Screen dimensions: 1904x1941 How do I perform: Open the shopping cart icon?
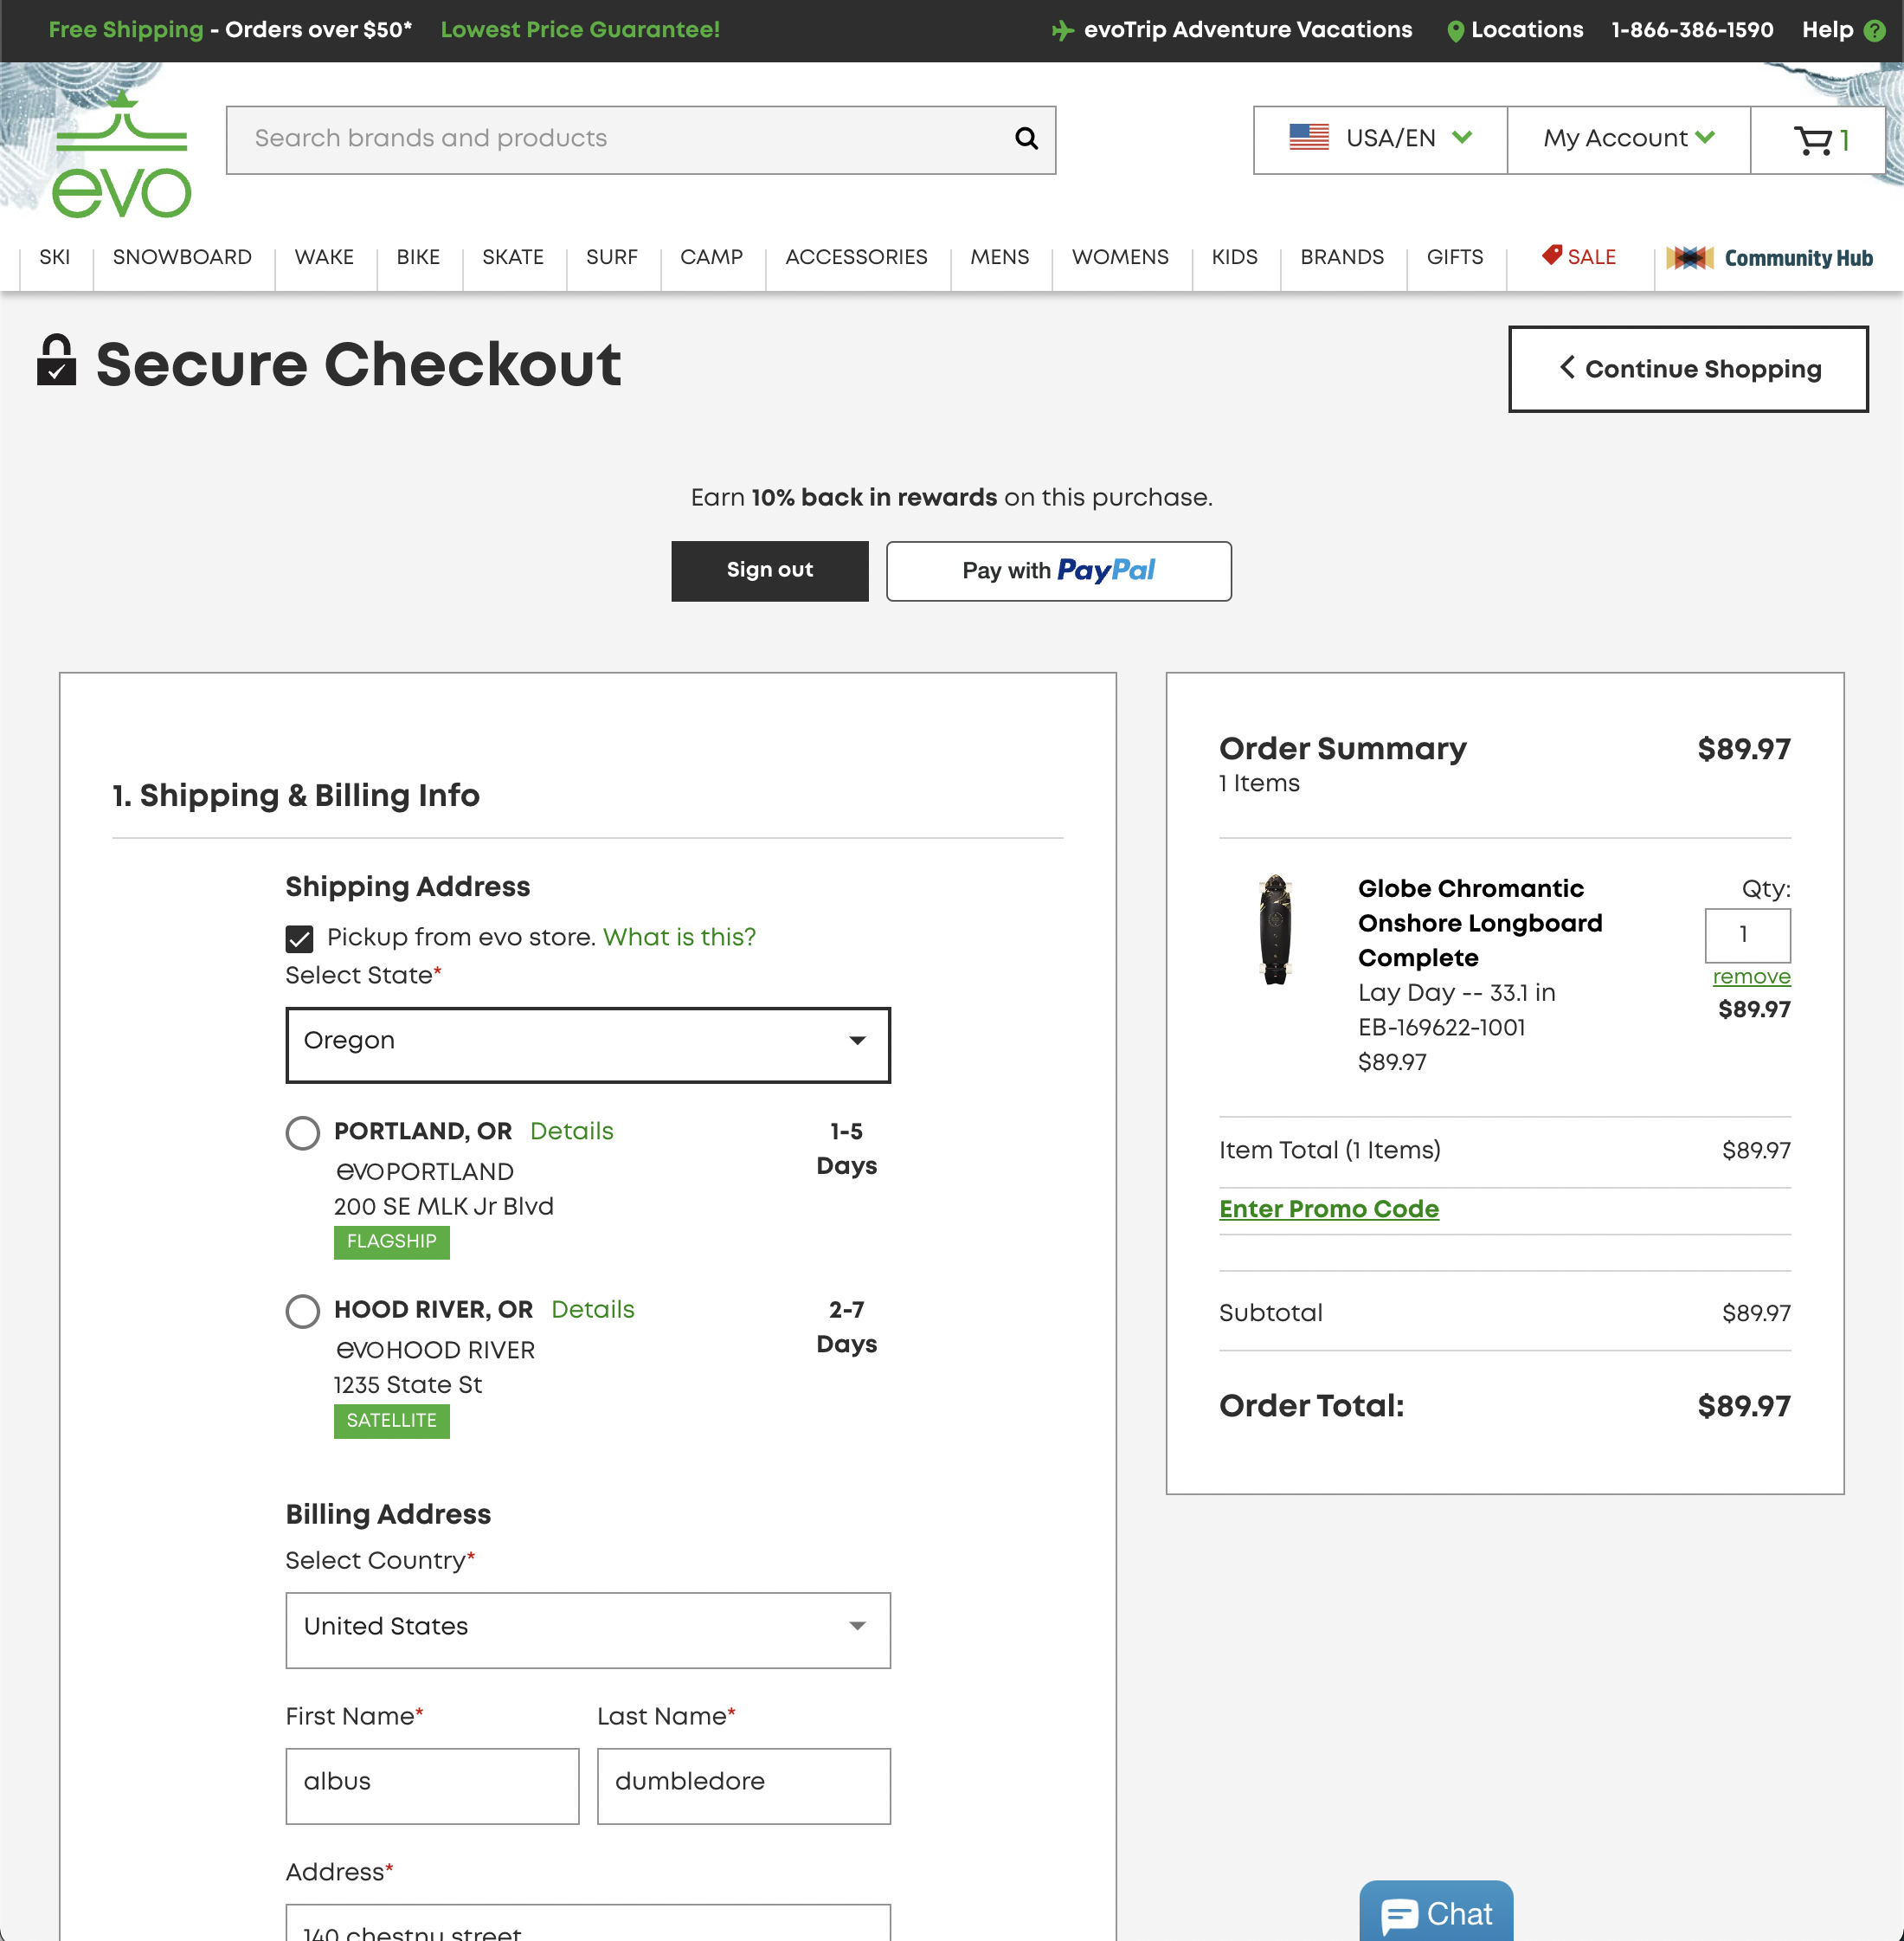(x=1812, y=140)
